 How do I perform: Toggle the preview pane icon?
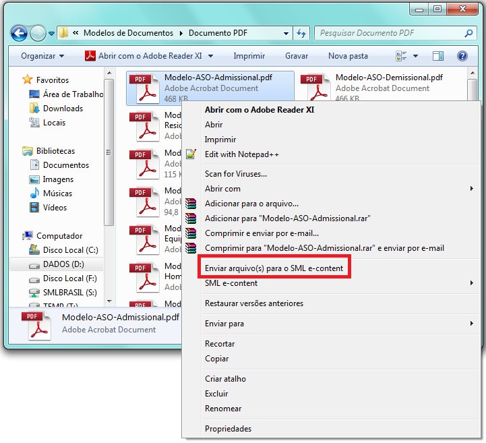coord(438,56)
